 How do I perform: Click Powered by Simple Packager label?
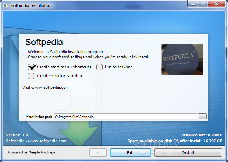(x=32, y=152)
